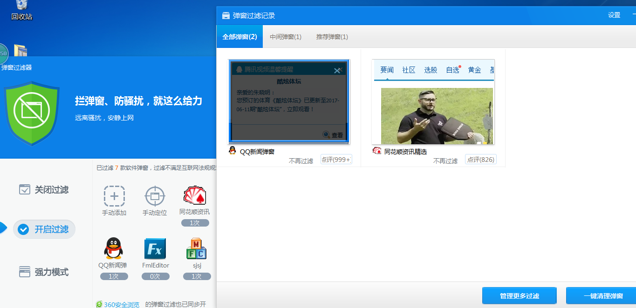Click the 手动定位 label
Viewport: 636px width, 308px height.
(x=155, y=213)
